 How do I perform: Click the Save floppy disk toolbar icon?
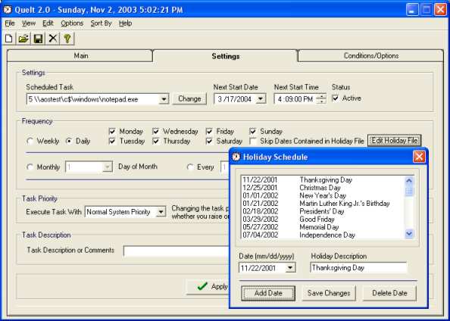38,39
